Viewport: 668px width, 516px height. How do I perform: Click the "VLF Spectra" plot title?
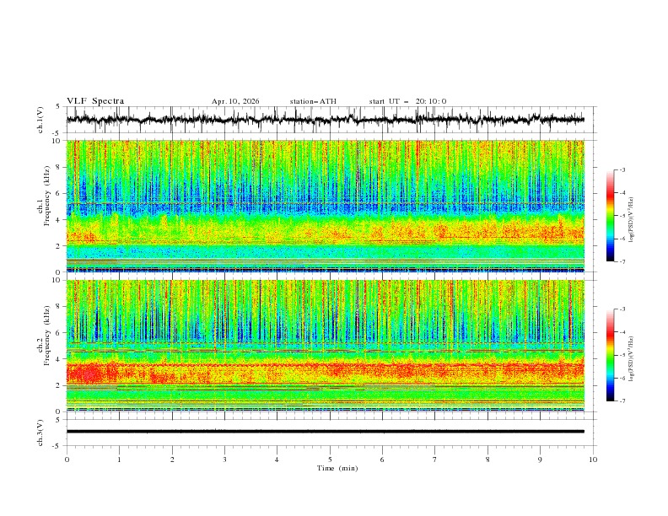pos(95,101)
